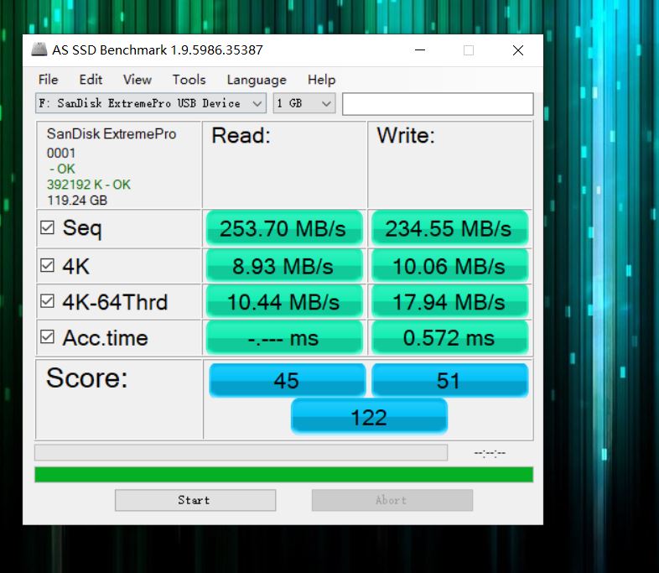Open the View menu
This screenshot has width=659, height=573.
(x=137, y=80)
